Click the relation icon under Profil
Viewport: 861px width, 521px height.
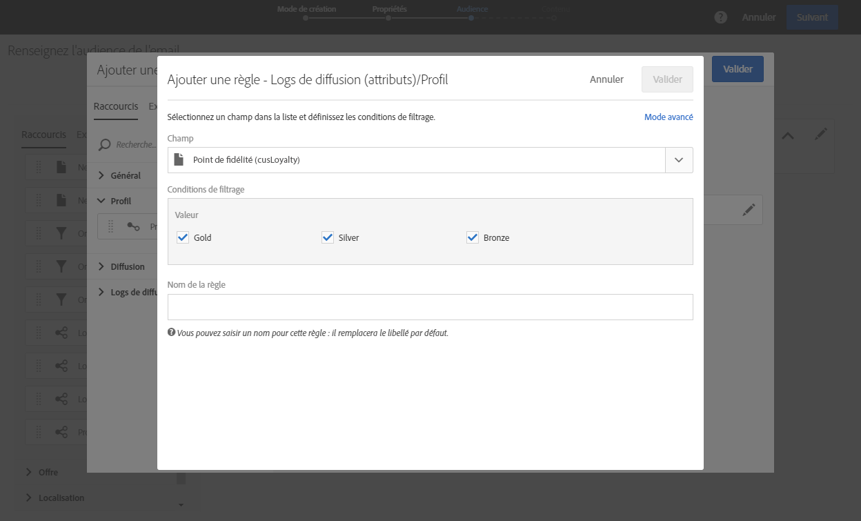point(133,226)
